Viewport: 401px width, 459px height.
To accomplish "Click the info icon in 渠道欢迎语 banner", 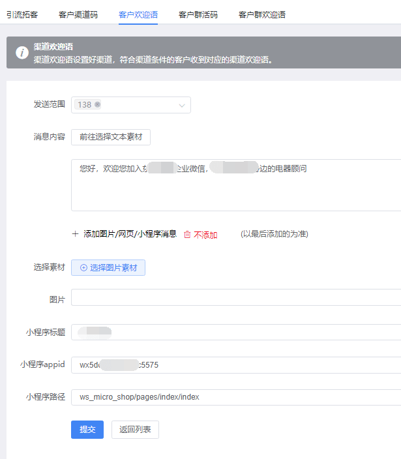I will pyautogui.click(x=22, y=53).
